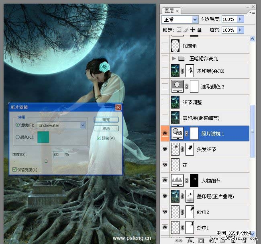This screenshot has width=261, height=244.
Task: Close the 照片滤镜 dialog
Action: point(118,107)
